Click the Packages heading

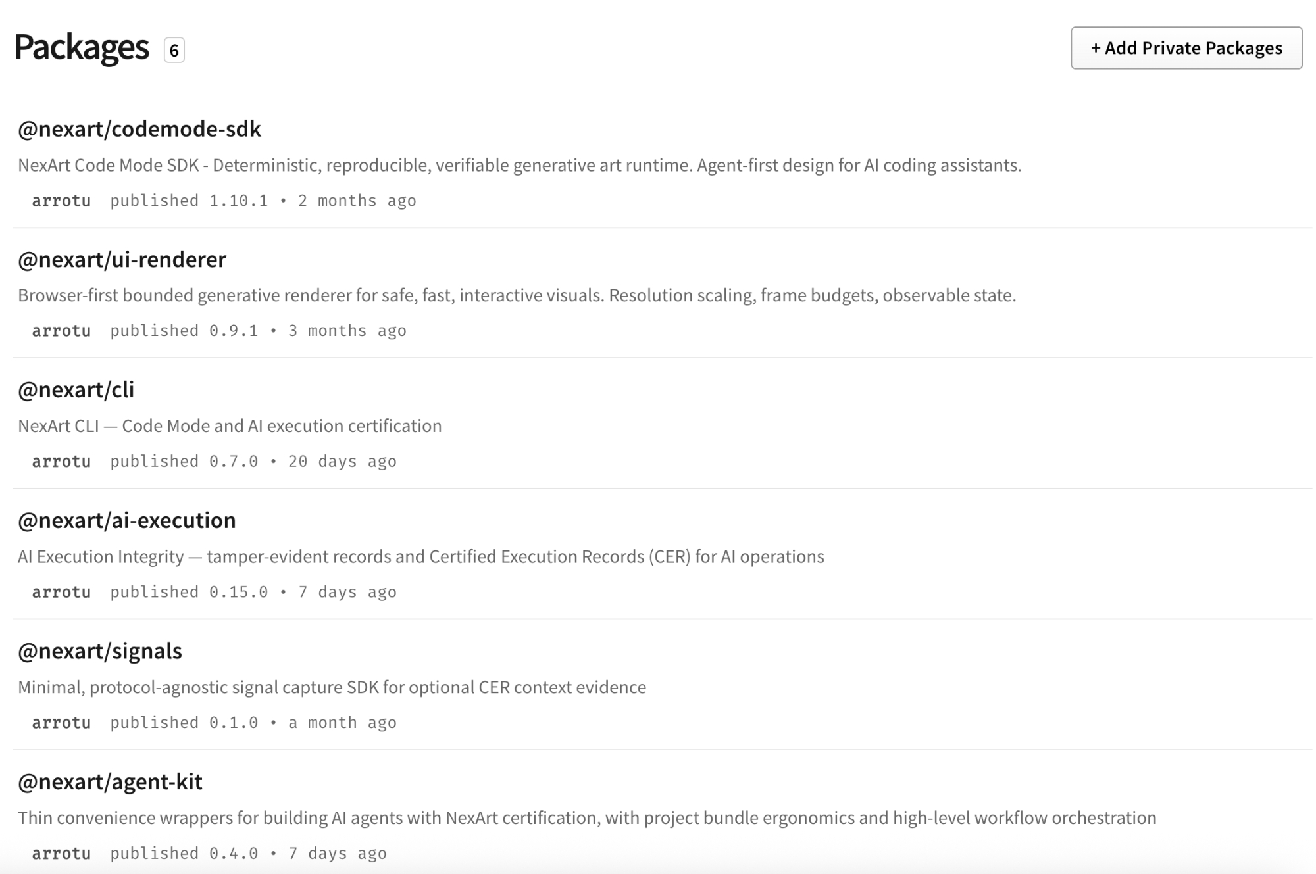(82, 47)
